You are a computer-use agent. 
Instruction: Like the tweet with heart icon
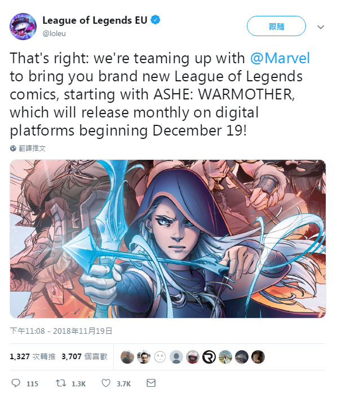pyautogui.click(x=106, y=383)
